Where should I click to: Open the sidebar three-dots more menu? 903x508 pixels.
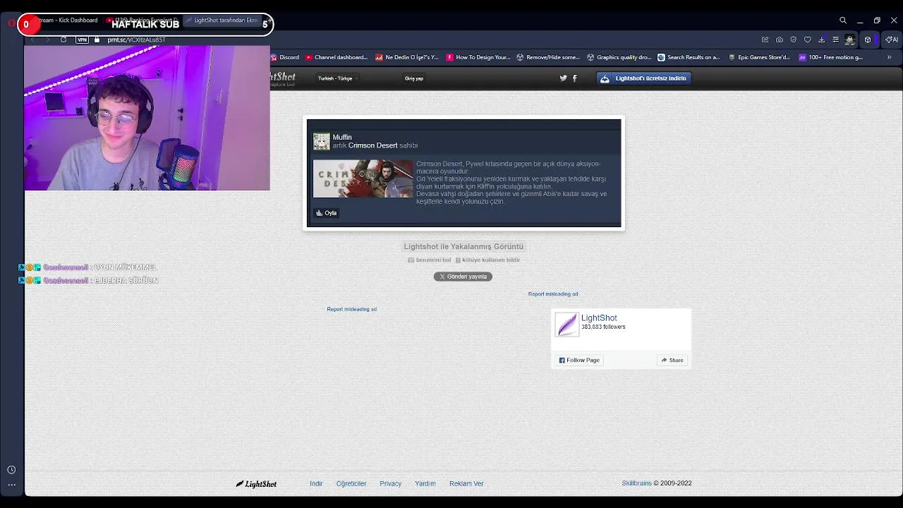click(x=11, y=485)
